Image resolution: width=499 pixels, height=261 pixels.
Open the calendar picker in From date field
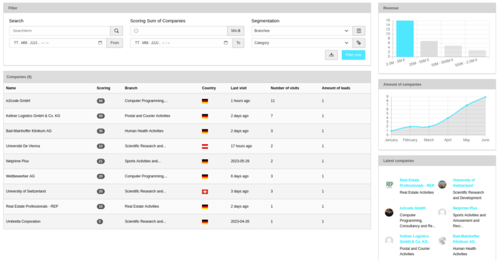coord(100,43)
